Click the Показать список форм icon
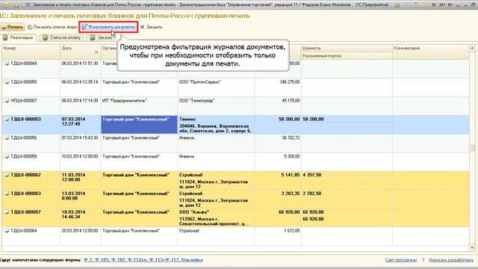Viewport: 478px width, 269px height. (x=30, y=27)
